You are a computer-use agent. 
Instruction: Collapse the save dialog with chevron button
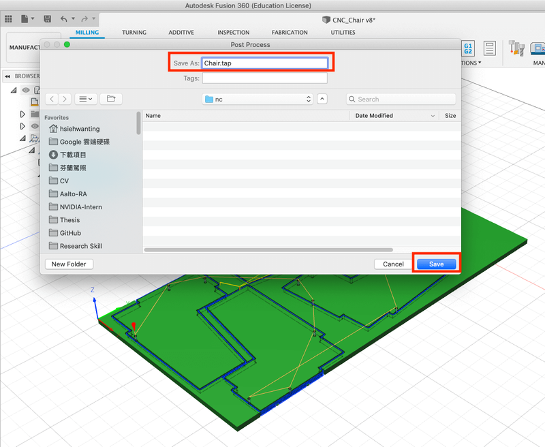322,99
